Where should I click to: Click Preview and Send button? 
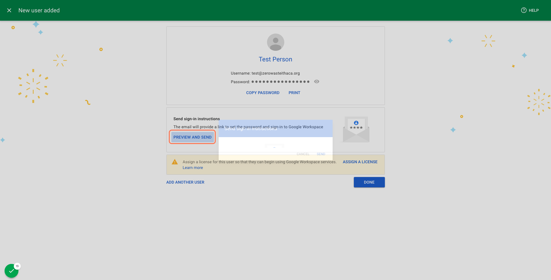tap(192, 137)
